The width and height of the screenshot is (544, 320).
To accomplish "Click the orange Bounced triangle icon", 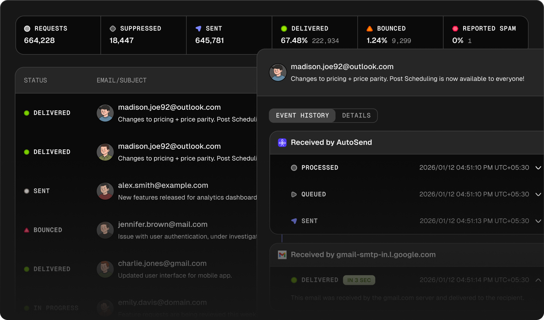I will 370,28.
